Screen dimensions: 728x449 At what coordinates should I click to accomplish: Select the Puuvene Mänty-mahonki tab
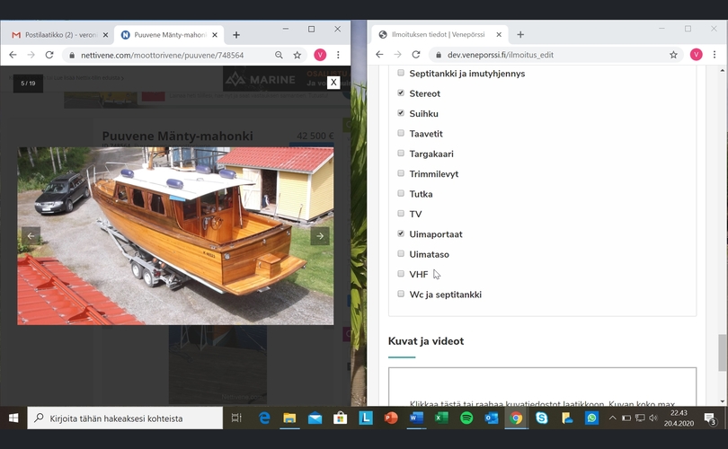[x=170, y=35]
